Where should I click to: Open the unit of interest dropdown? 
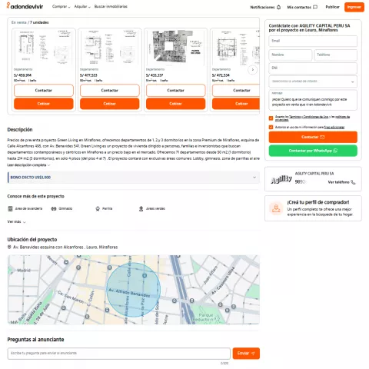[x=313, y=81]
